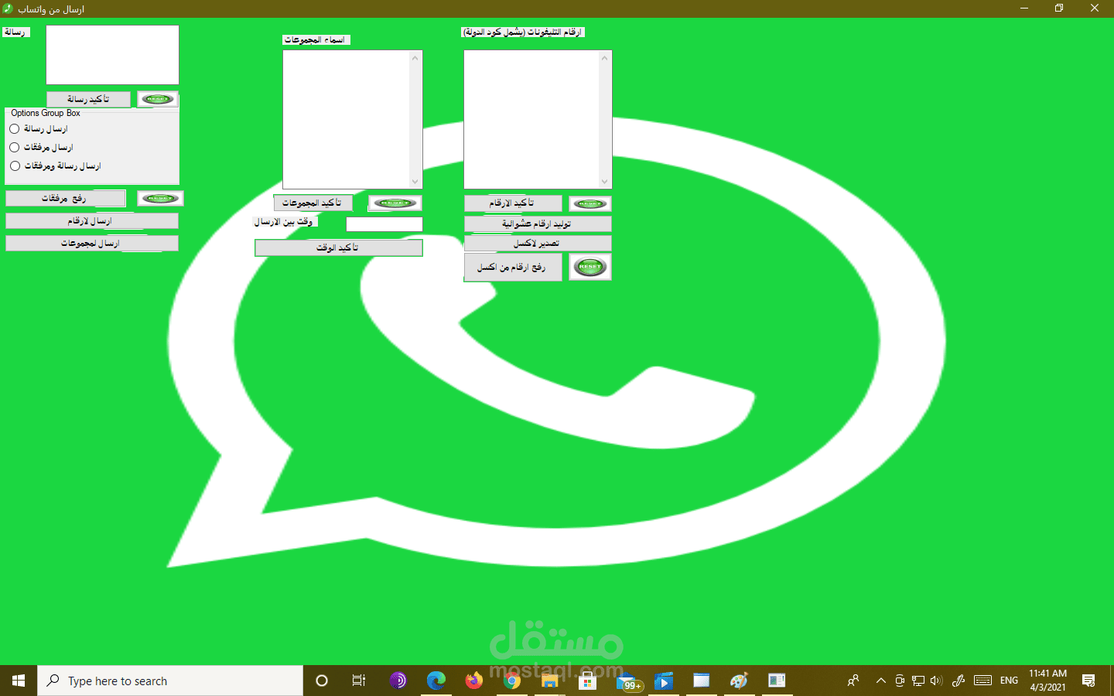Click the Windows taskbar search box

170,681
